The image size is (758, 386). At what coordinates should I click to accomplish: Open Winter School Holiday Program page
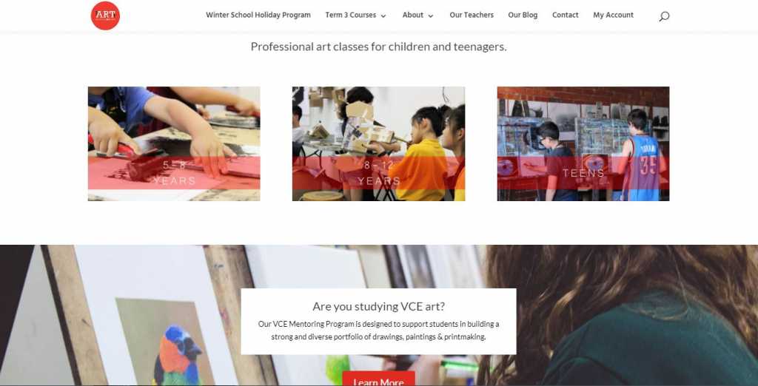point(258,15)
